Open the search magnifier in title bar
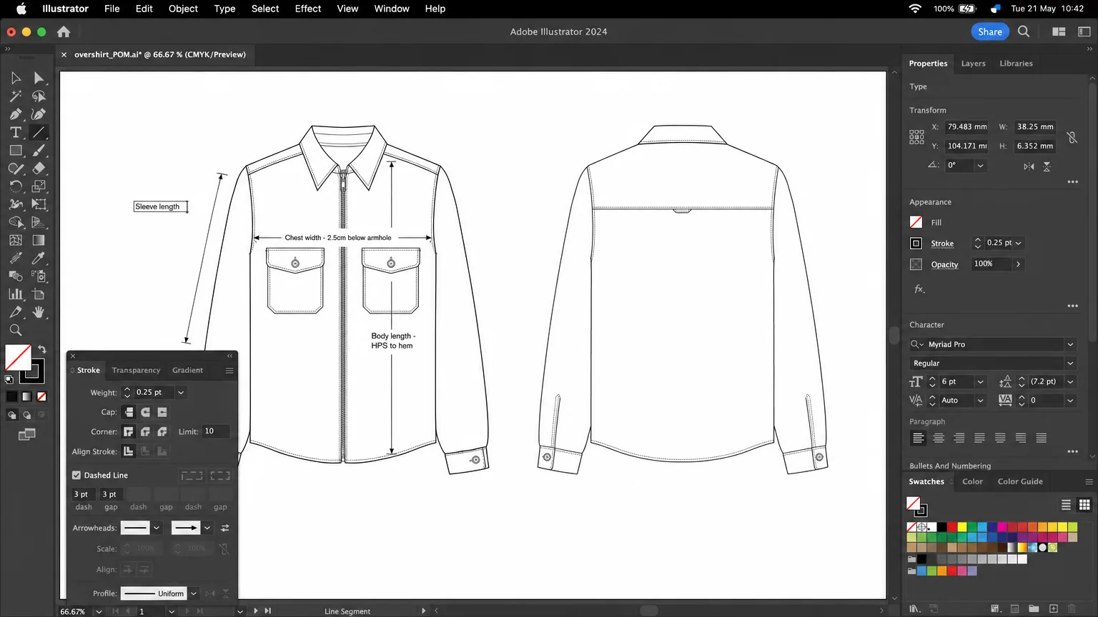Viewport: 1098px width, 617px height. (1024, 31)
